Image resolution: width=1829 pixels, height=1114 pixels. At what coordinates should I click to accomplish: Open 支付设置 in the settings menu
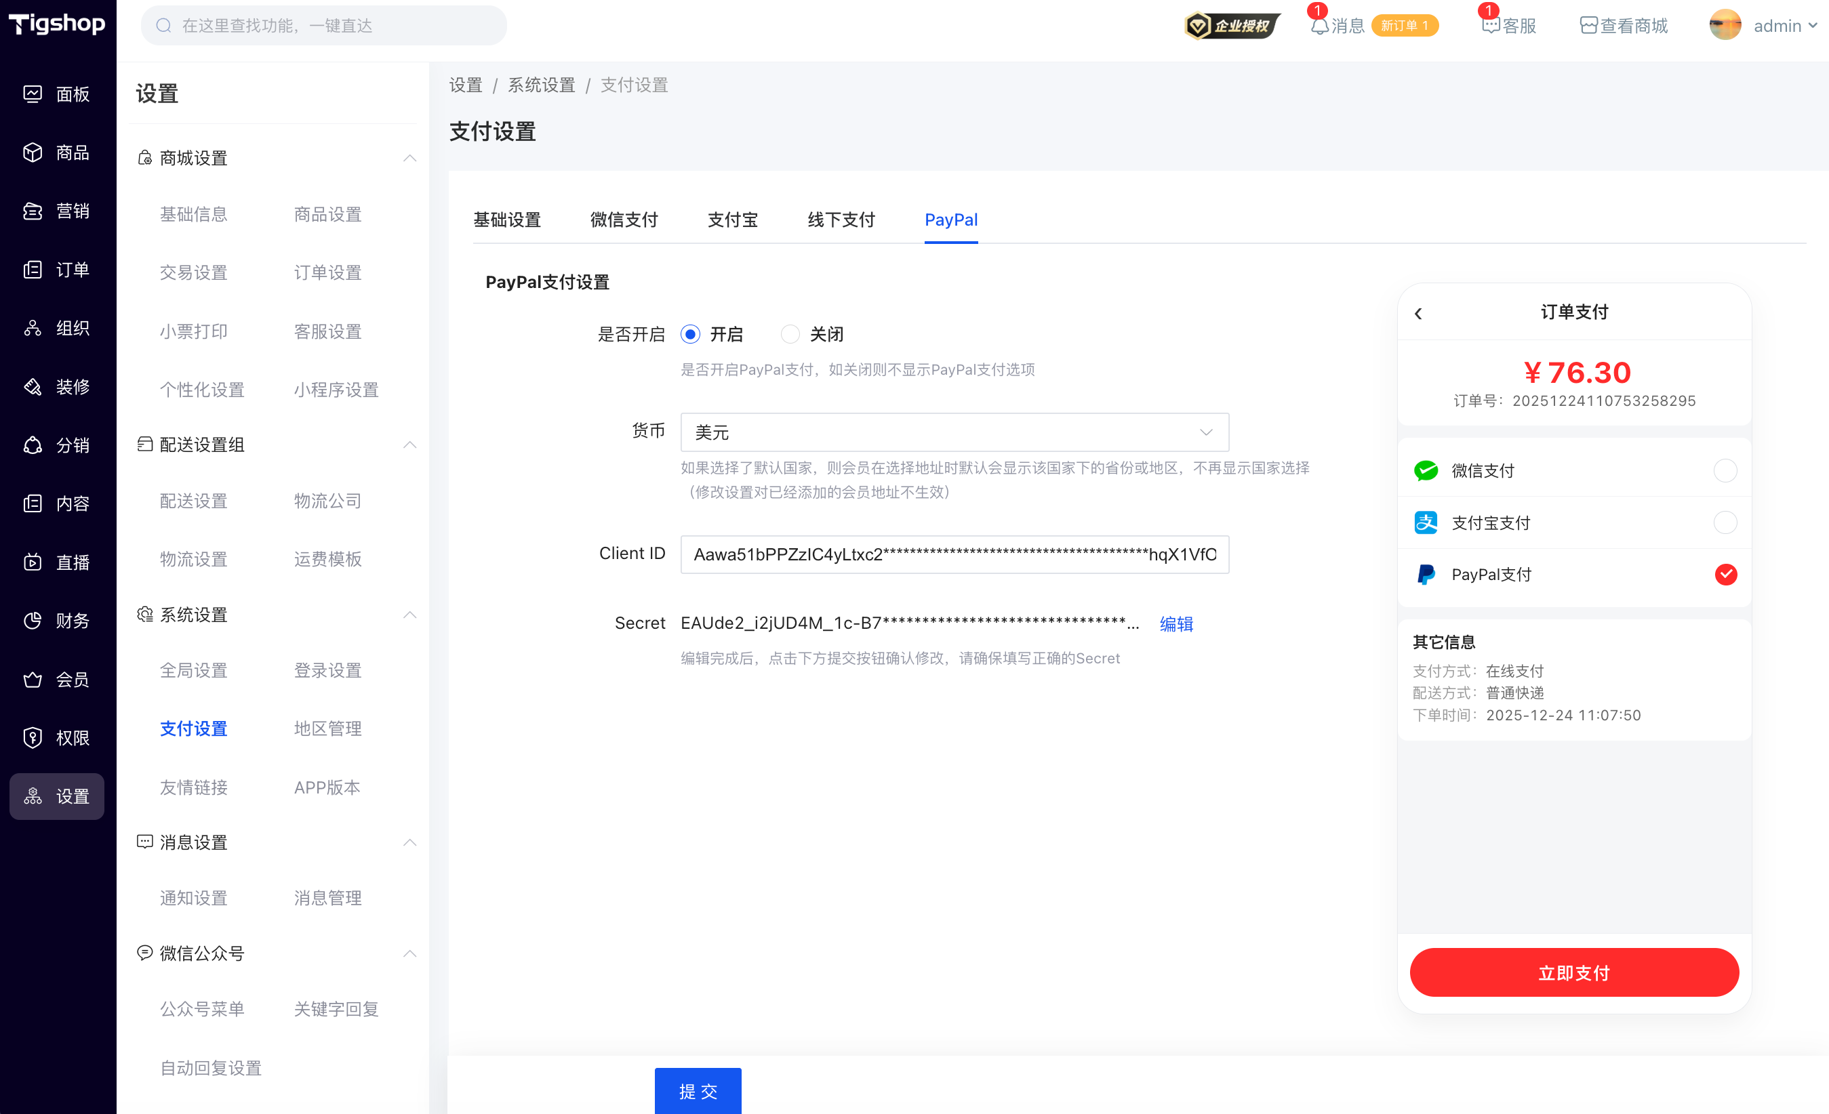[194, 729]
